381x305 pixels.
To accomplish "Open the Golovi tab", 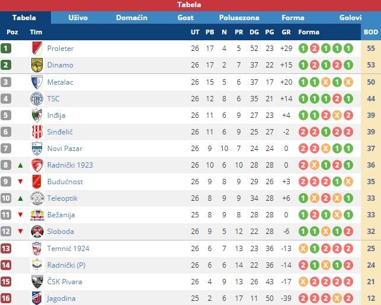I will pos(350,18).
